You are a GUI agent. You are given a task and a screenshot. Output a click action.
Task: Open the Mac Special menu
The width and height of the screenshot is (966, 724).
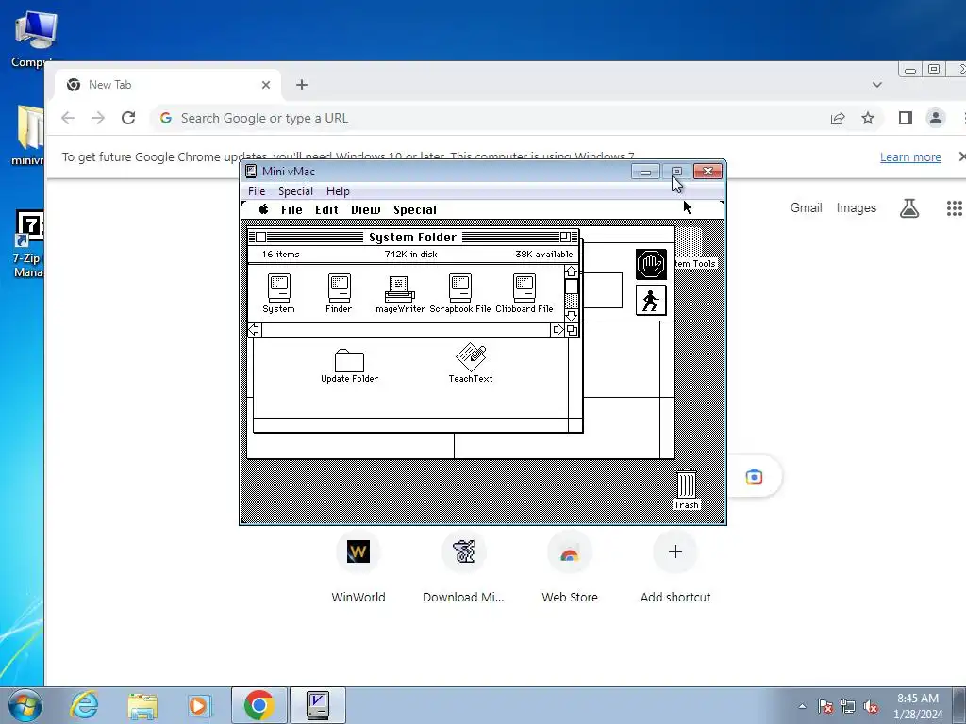pos(415,210)
